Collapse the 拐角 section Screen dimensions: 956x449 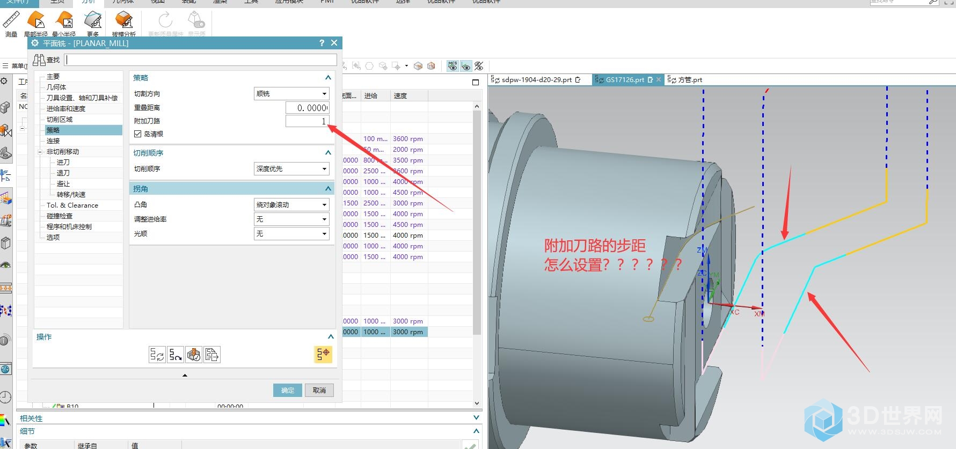click(x=328, y=189)
